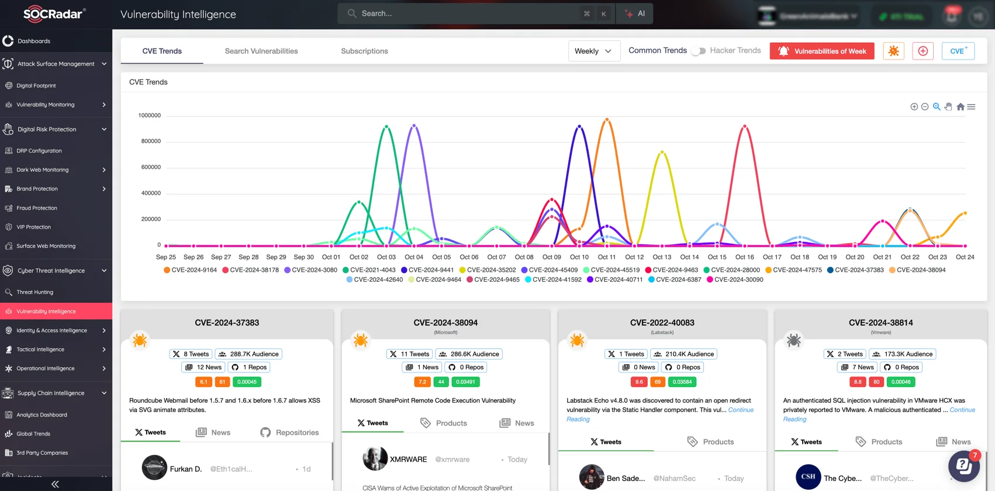Reset chart zoom with home icon
995x491 pixels.
pos(961,107)
